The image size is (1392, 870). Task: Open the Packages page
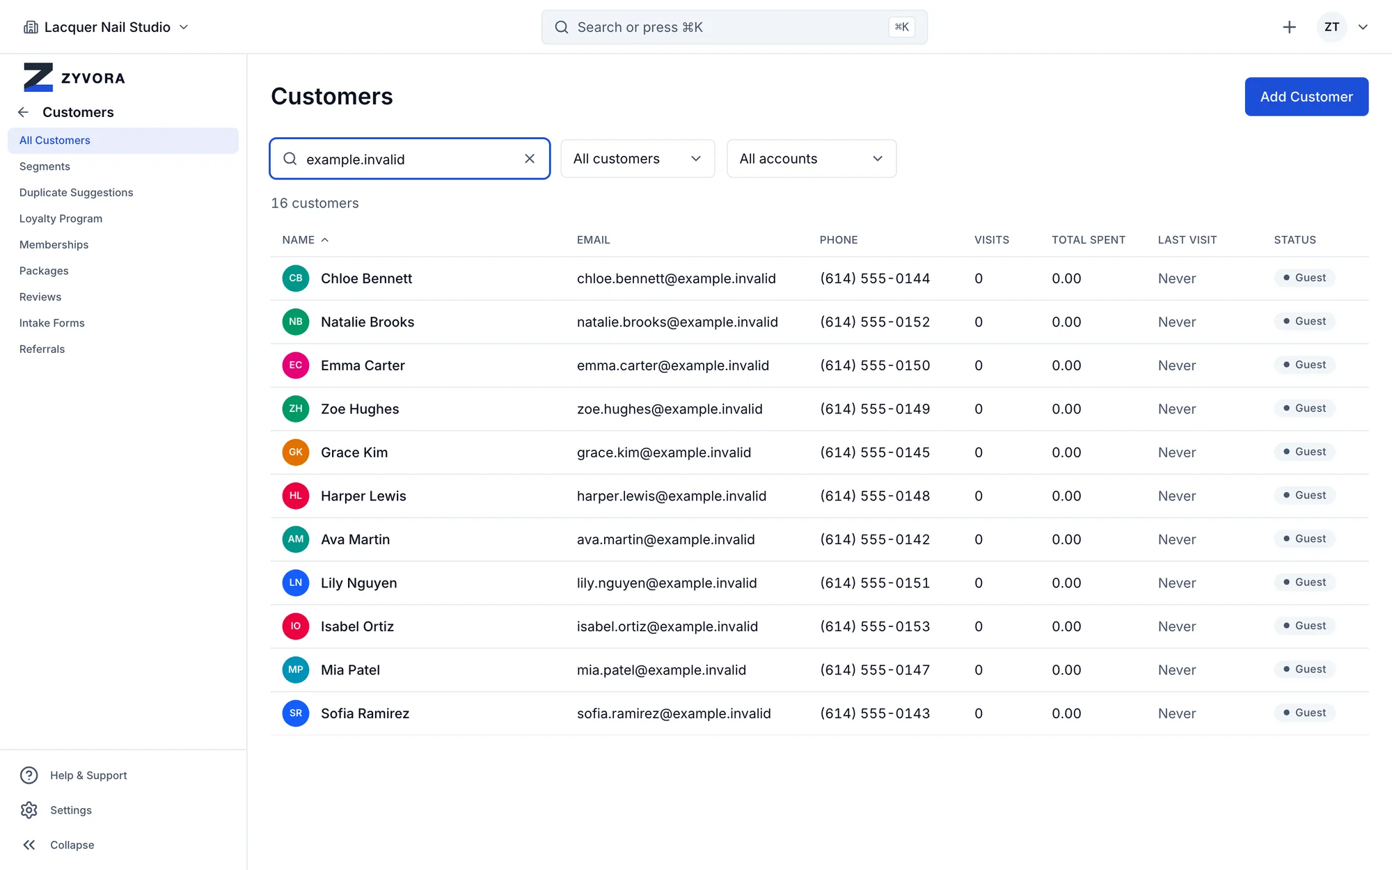pyautogui.click(x=44, y=271)
